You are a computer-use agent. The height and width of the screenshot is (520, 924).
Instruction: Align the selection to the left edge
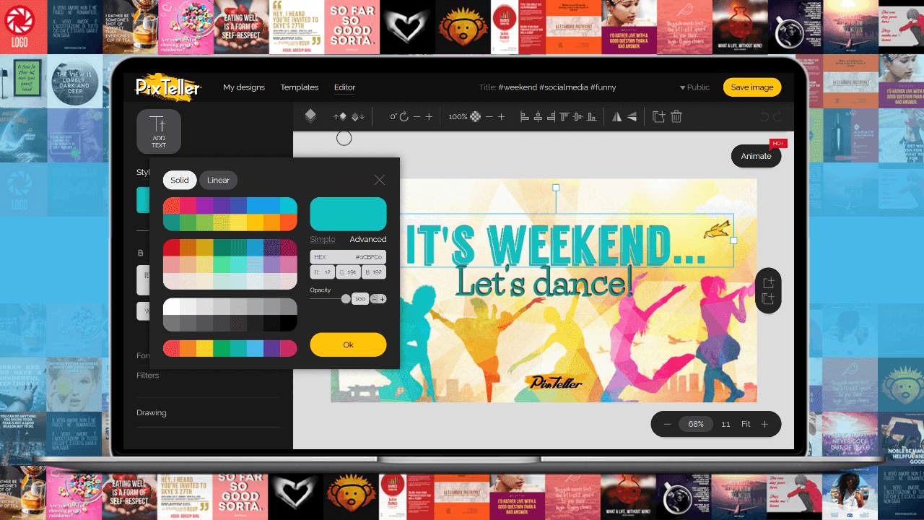click(x=525, y=116)
